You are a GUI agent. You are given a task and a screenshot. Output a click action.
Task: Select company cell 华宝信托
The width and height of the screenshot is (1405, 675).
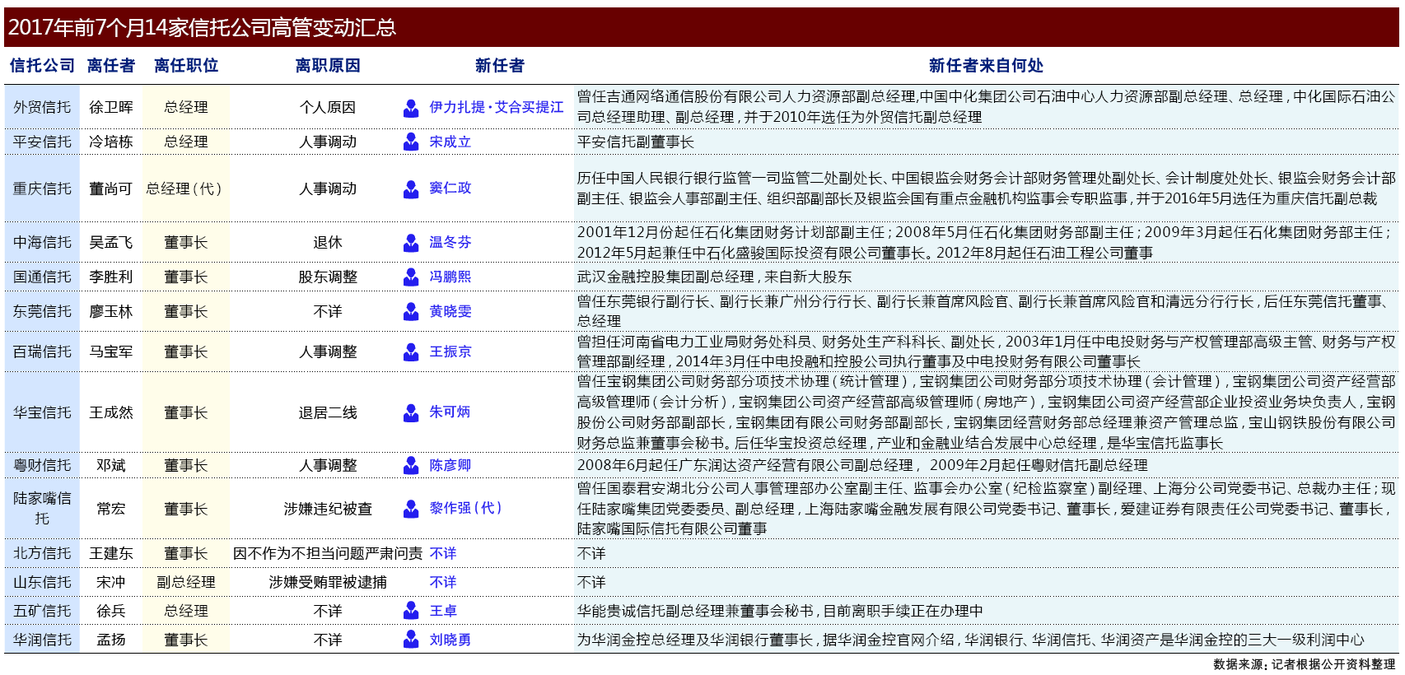point(42,412)
